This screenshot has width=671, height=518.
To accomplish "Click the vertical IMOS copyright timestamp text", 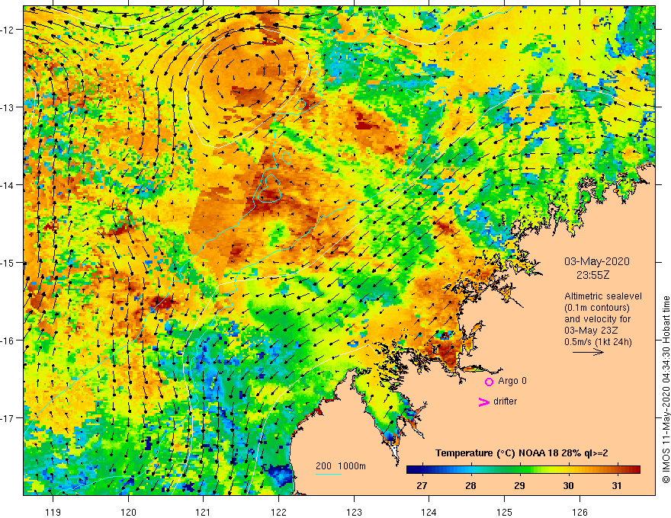I will coord(666,390).
